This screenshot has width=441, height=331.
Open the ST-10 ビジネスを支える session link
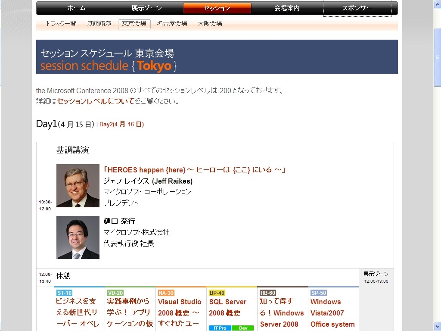77,312
